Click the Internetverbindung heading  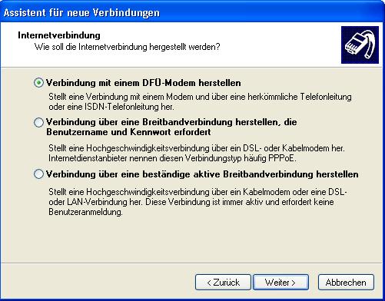(59, 35)
